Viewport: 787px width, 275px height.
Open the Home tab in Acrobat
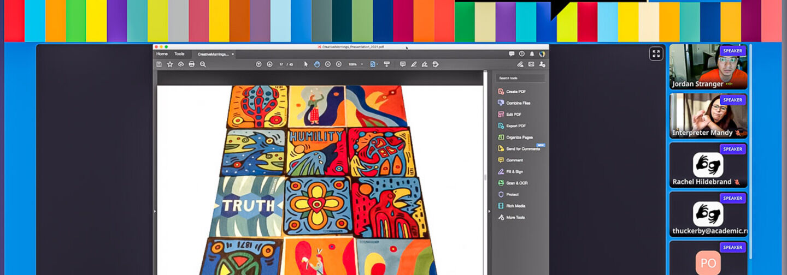point(162,54)
